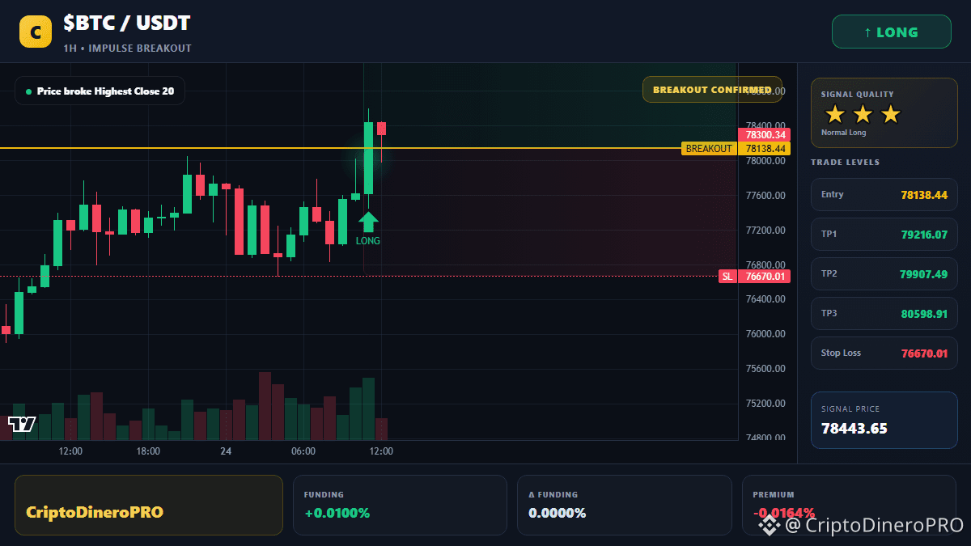
Task: Click the third signal quality star
Action: (890, 114)
